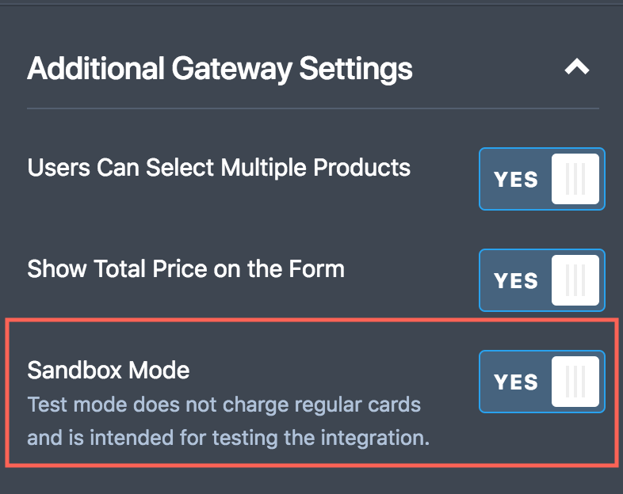Click the divider line below the section heading

(x=313, y=108)
